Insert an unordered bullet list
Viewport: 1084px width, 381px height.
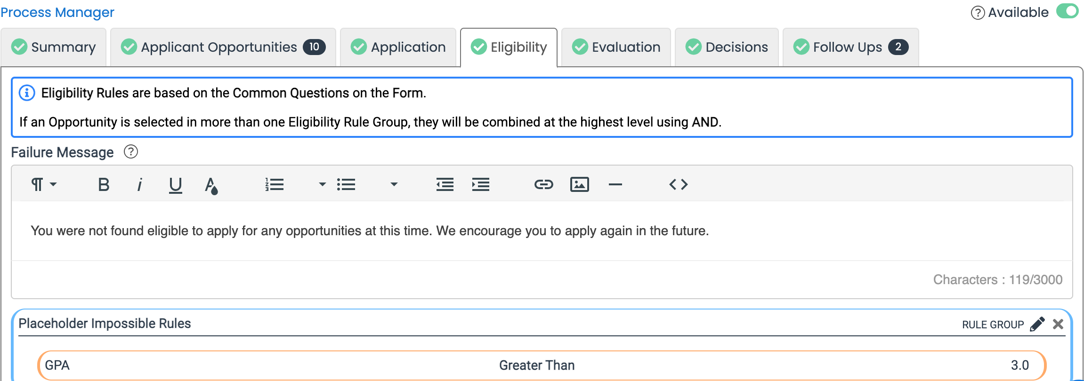[346, 184]
